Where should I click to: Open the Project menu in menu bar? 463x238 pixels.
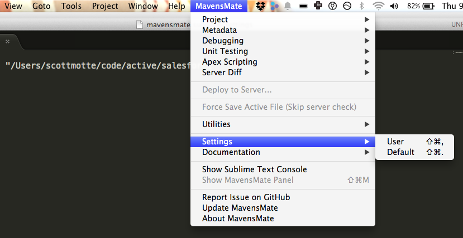tap(105, 6)
